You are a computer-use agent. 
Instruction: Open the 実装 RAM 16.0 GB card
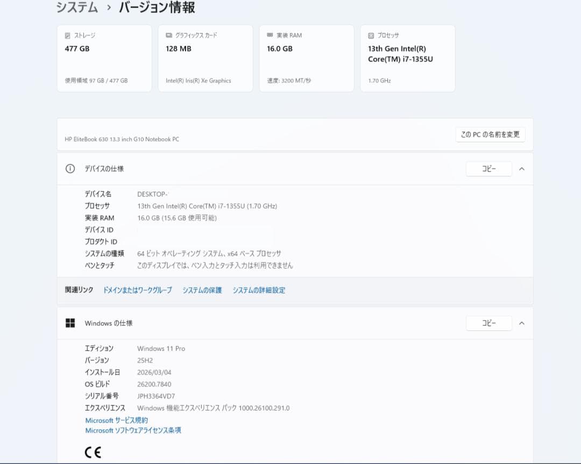(307, 58)
